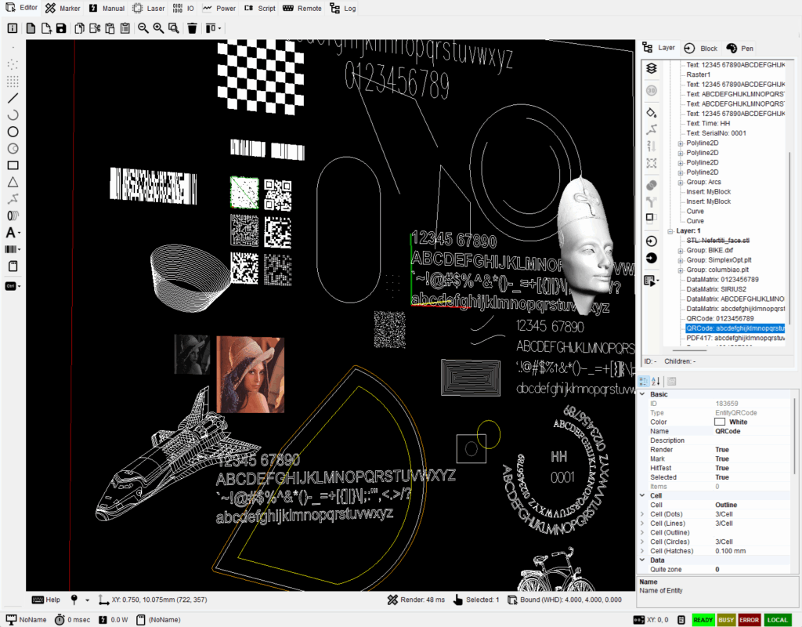
Task: Expand the Group: Arcs tree node
Action: [x=680, y=182]
